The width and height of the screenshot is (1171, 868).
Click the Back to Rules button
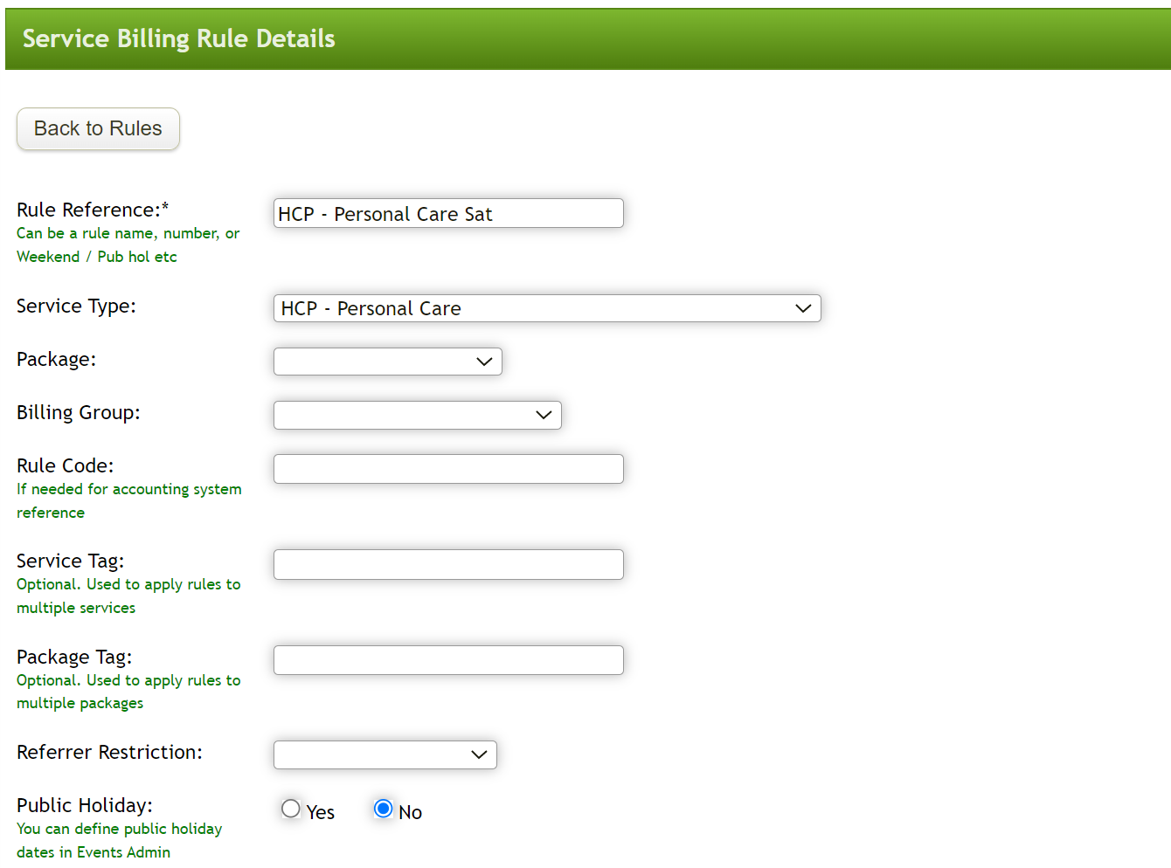(97, 128)
